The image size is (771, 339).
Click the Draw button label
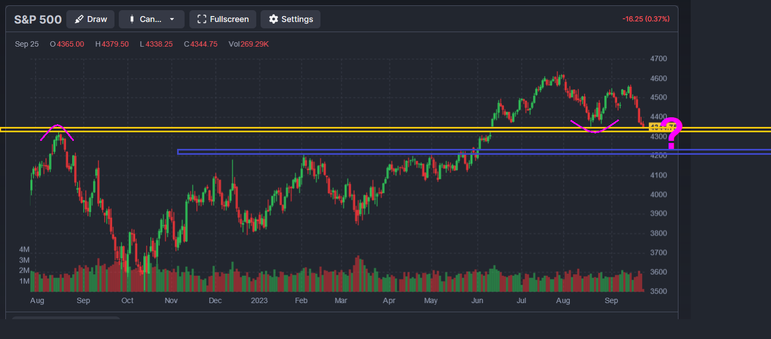pyautogui.click(x=97, y=19)
